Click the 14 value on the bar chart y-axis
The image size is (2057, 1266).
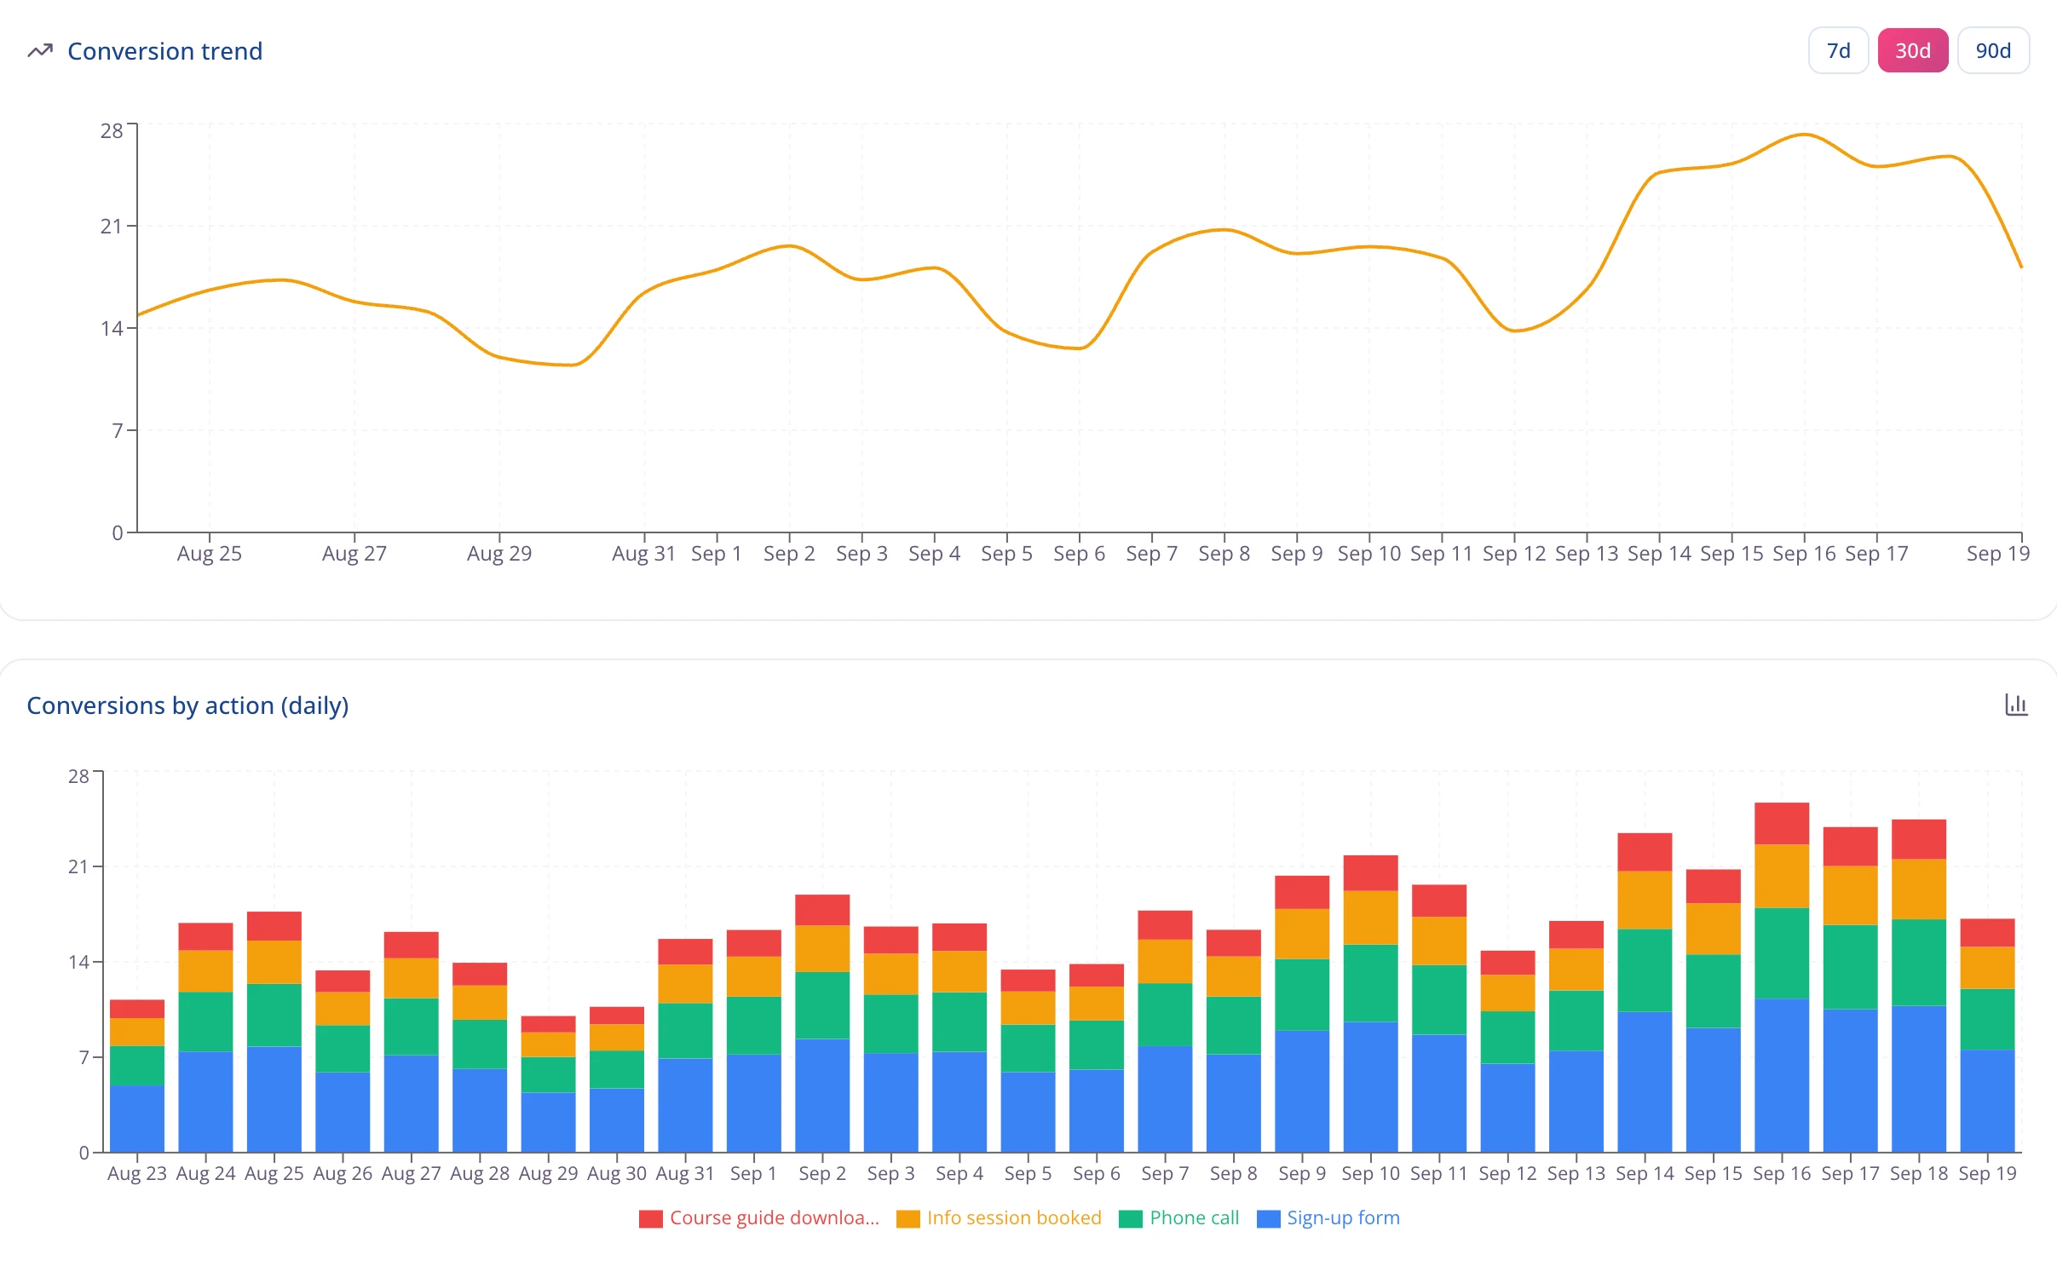click(78, 962)
